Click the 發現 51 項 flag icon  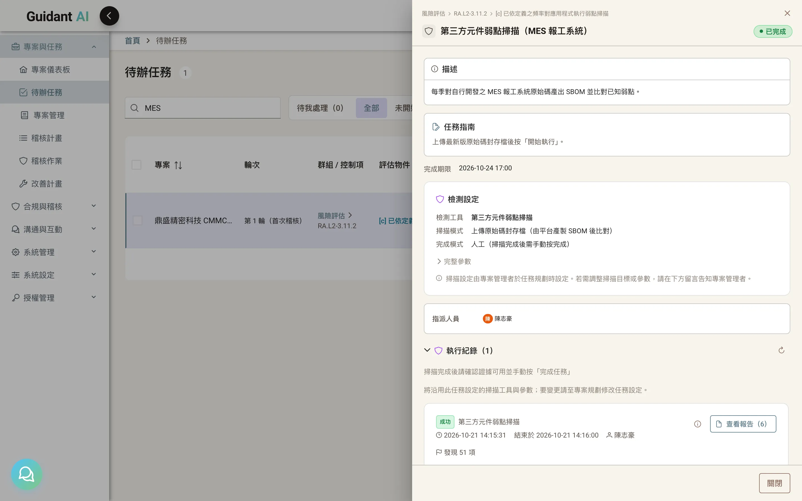(x=439, y=452)
